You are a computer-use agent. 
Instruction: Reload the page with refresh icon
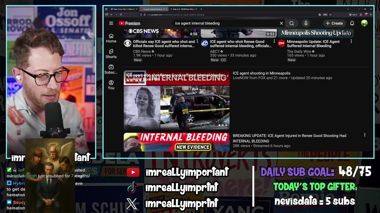pos(121,14)
